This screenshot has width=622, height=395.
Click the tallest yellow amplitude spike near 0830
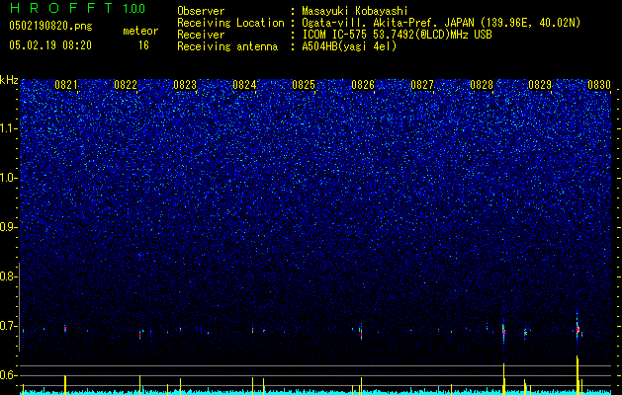[578, 375]
